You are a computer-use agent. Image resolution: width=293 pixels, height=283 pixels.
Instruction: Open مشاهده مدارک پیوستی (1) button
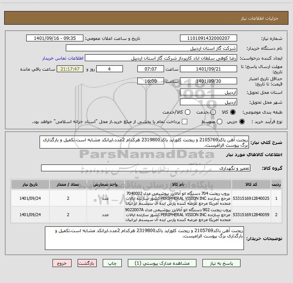click(x=162, y=263)
